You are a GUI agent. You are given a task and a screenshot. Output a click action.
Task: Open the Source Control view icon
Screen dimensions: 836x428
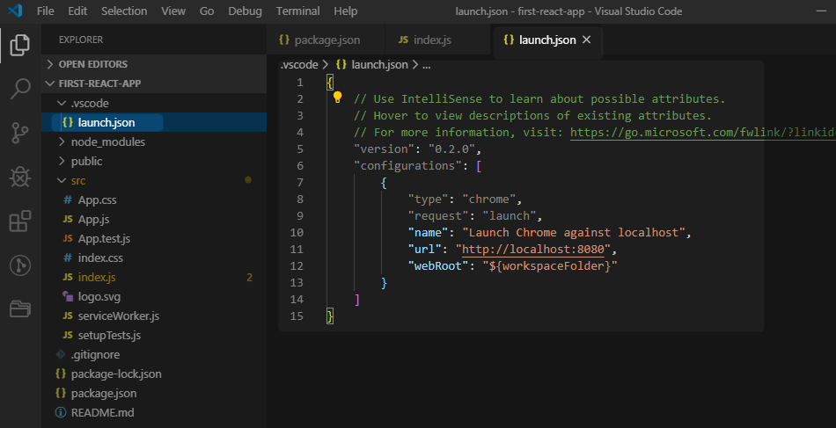pyautogui.click(x=20, y=133)
